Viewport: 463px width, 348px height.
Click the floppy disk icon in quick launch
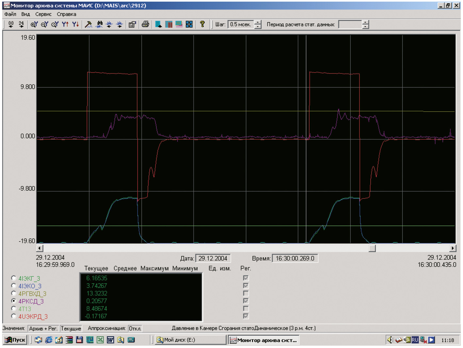(x=79, y=340)
